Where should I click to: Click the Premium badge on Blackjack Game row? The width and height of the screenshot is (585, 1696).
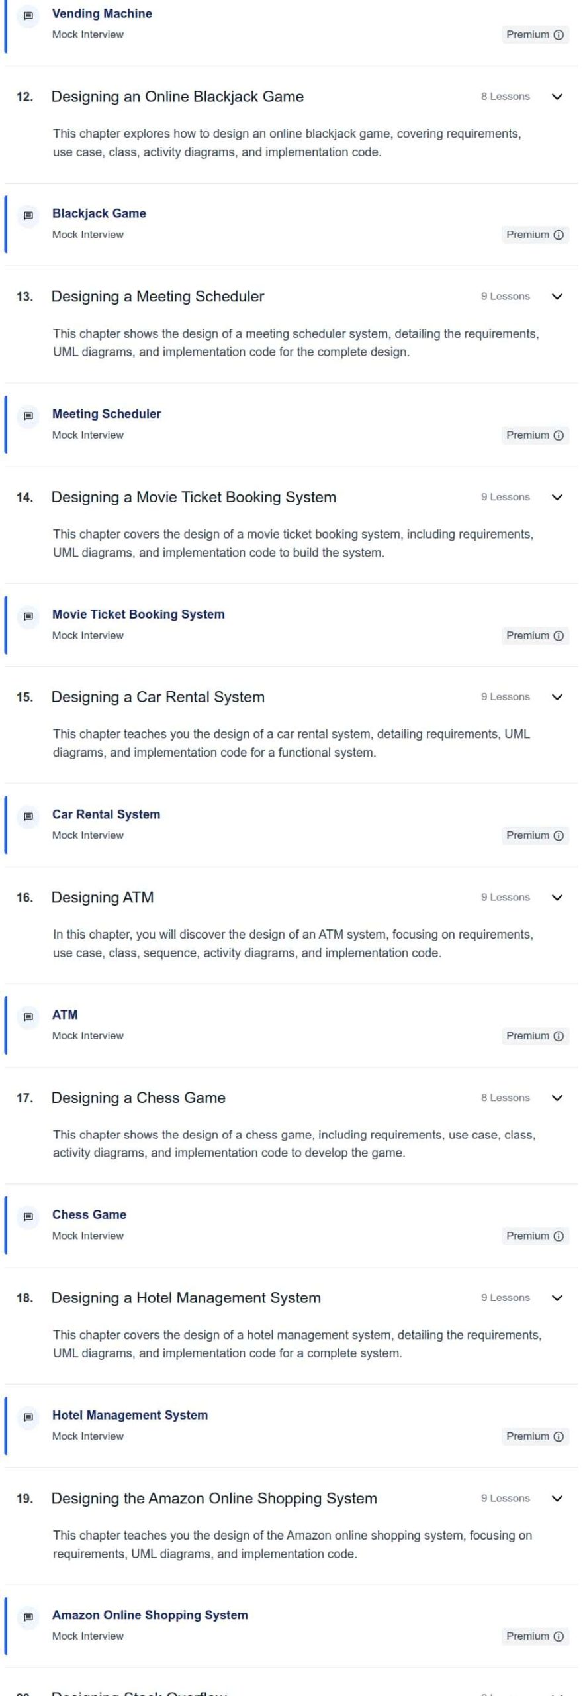tap(535, 235)
